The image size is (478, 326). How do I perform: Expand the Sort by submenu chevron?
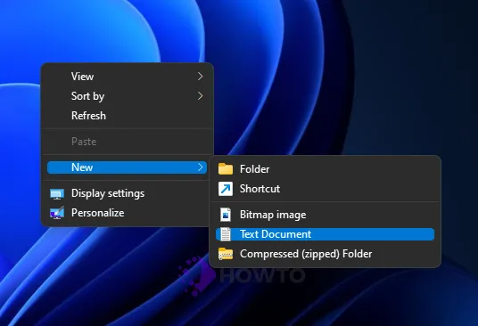click(200, 96)
